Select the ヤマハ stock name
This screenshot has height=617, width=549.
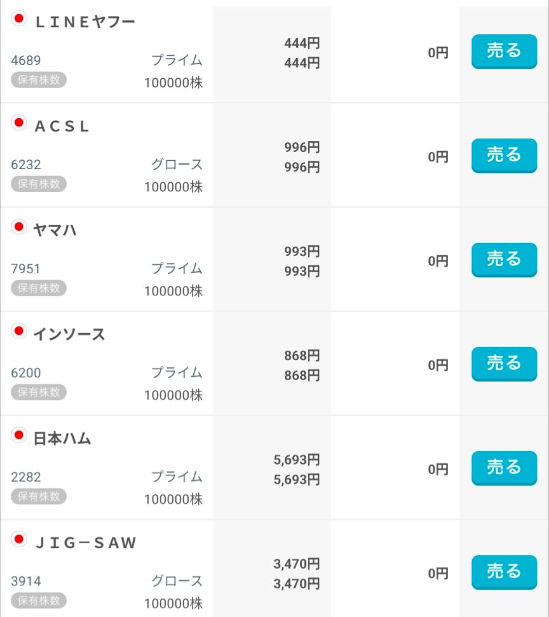point(55,231)
